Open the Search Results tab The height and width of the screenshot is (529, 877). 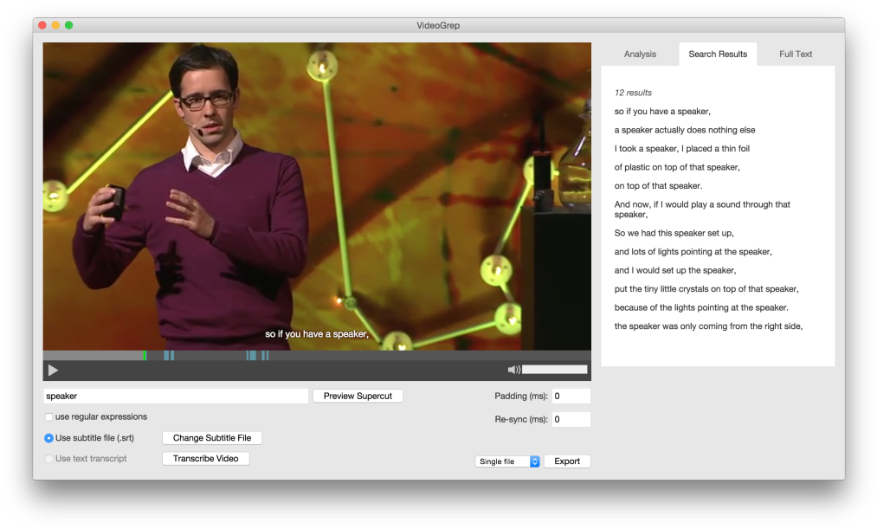point(718,55)
